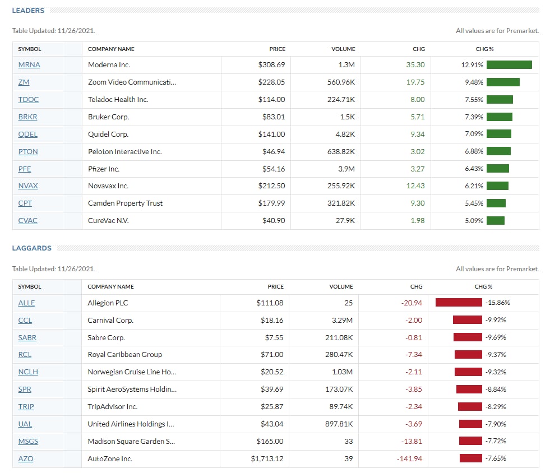Select the Peloton Interactive Inc. cell
Viewport: 550px width, 473px height.
coord(125,151)
